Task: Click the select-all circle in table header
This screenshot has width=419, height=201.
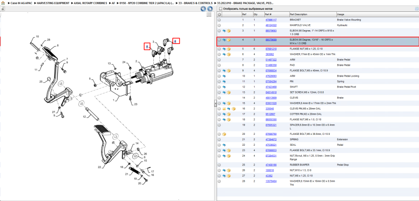Action: point(220,14)
